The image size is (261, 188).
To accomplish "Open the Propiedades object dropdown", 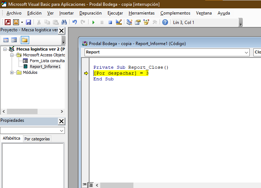I will tap(61, 131).
